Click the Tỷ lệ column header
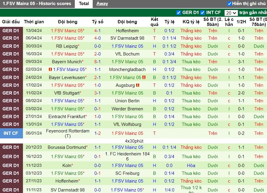Screen dimensions: 267x193 pos(170,22)
